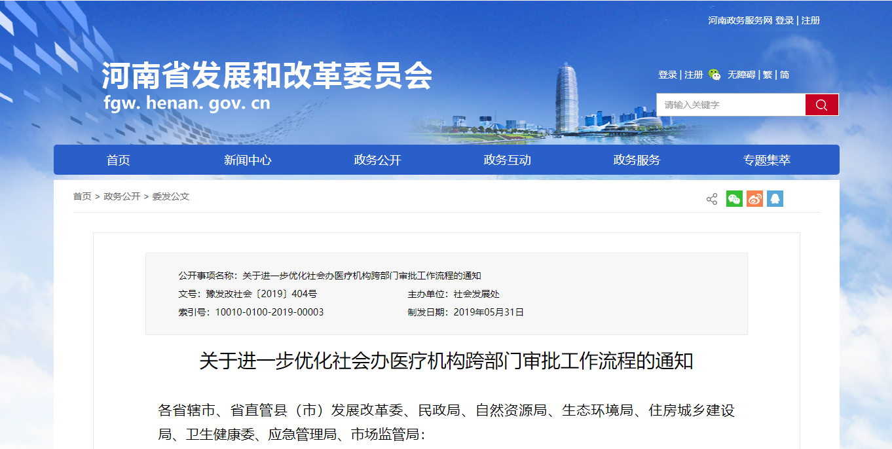This screenshot has height=449, width=892.
Task: Open the 专题集萃 navigation tab
Action: pyautogui.click(x=766, y=160)
